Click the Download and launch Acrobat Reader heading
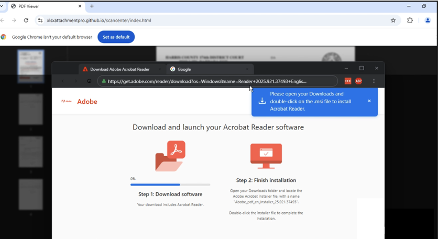Screen dimensions: 438x239 tap(218, 127)
